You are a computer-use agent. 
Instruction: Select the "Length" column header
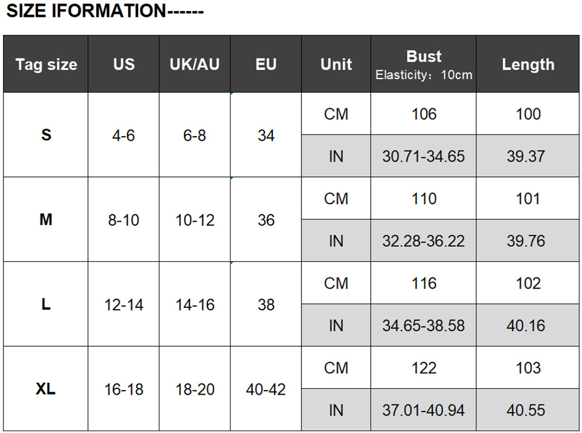click(528, 65)
